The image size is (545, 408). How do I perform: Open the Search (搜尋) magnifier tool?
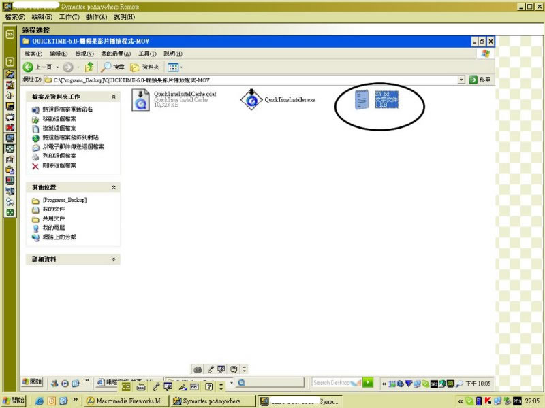112,67
